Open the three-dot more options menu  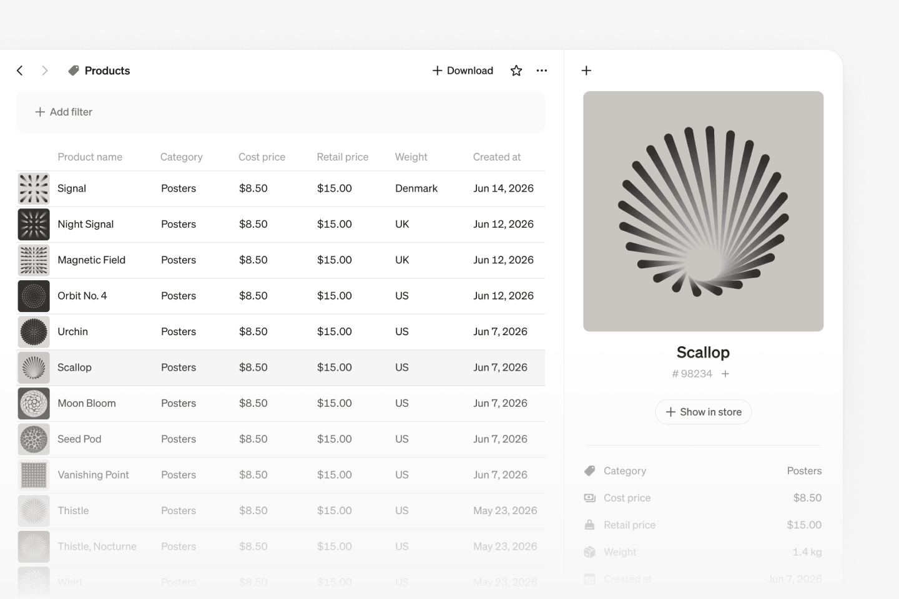542,71
